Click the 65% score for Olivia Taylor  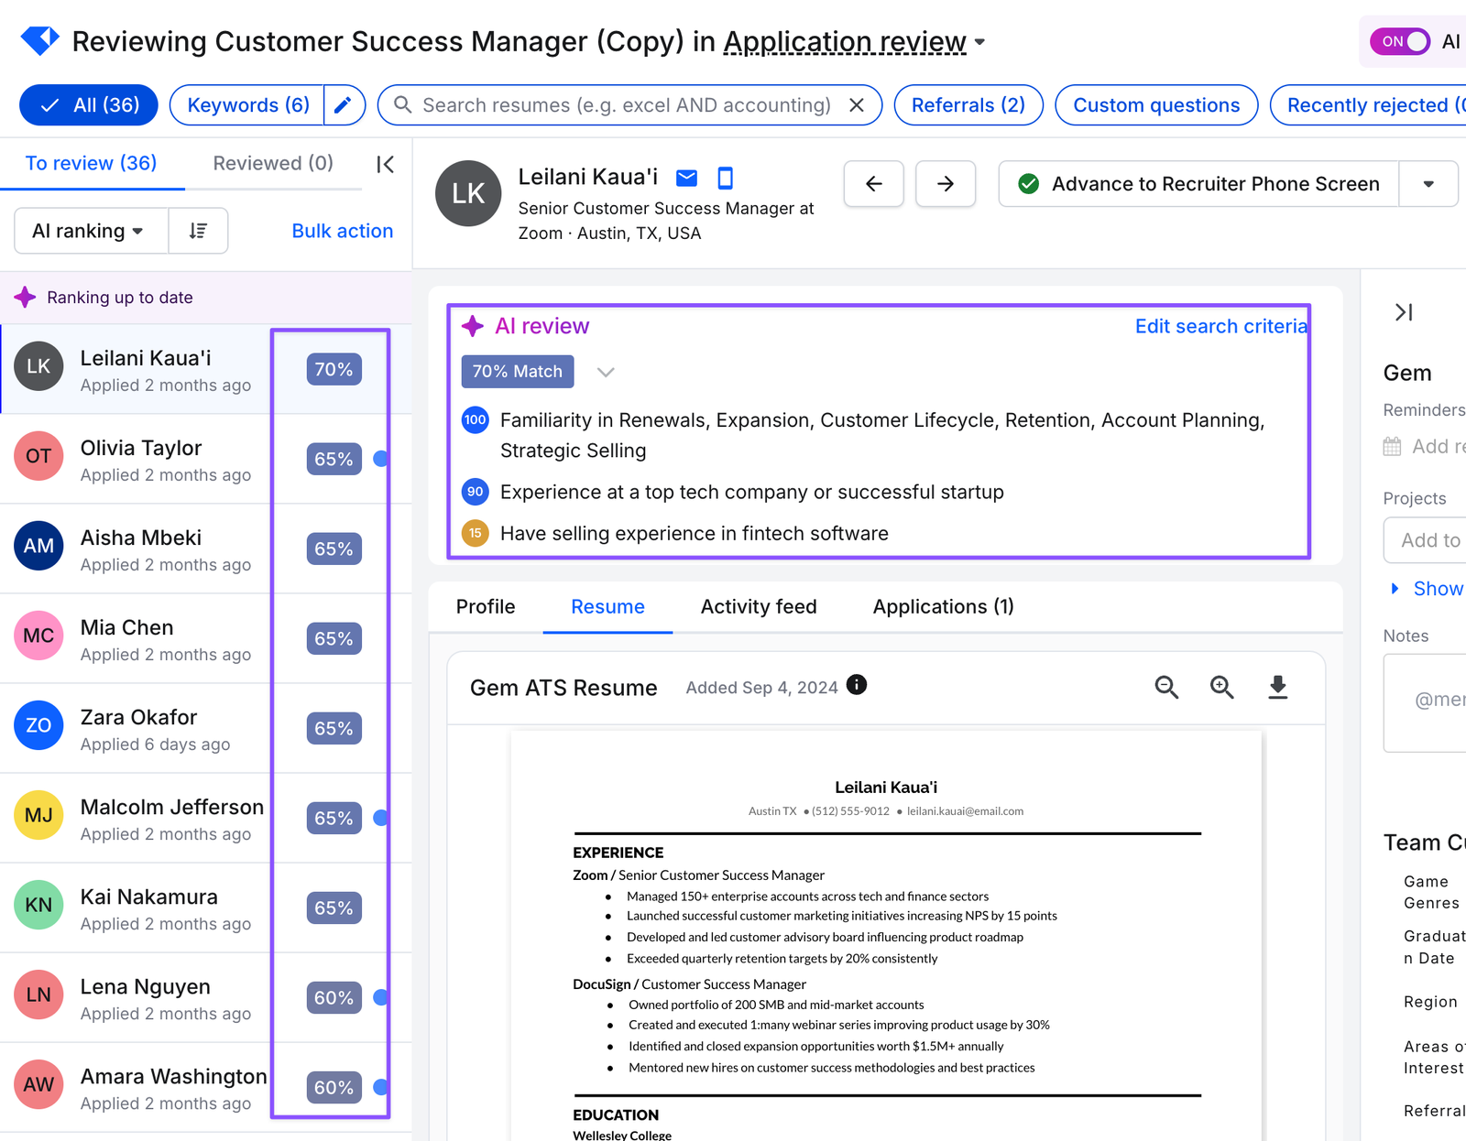[x=334, y=459]
